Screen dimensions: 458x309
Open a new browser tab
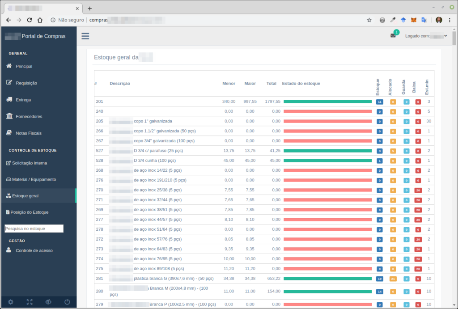(x=89, y=8)
